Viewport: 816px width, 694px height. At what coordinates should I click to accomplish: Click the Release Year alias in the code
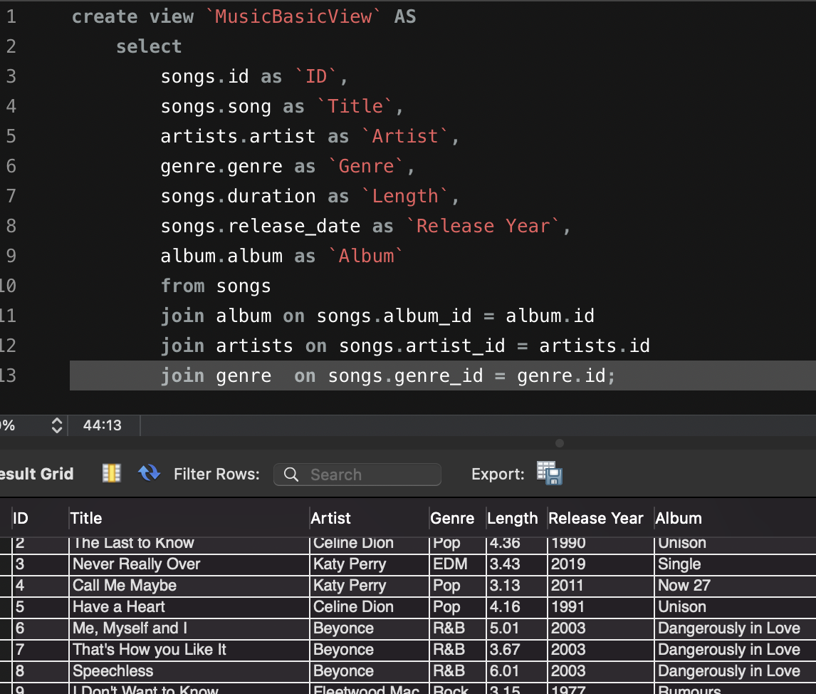pyautogui.click(x=483, y=226)
